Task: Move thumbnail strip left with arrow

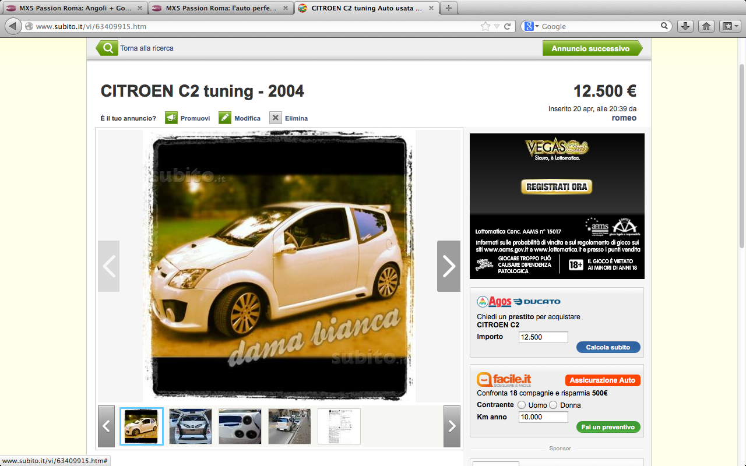Action: [x=106, y=426]
